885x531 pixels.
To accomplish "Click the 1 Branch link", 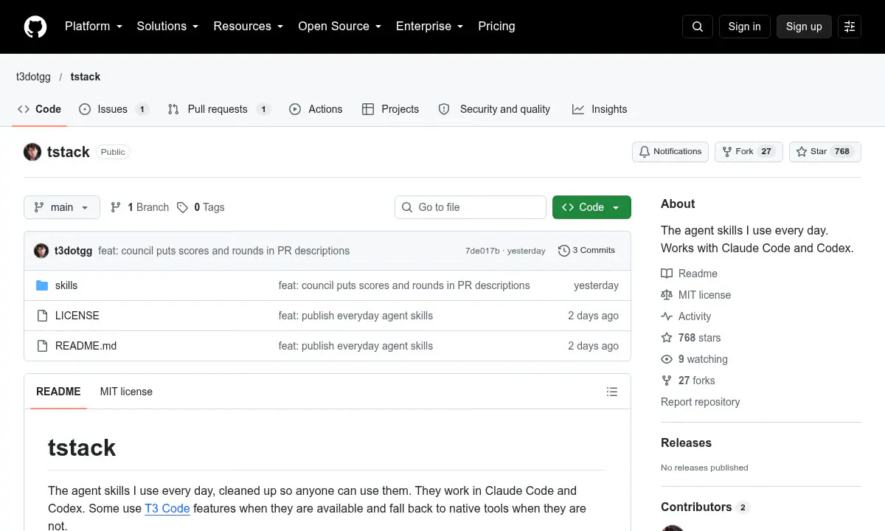I will 139,207.
